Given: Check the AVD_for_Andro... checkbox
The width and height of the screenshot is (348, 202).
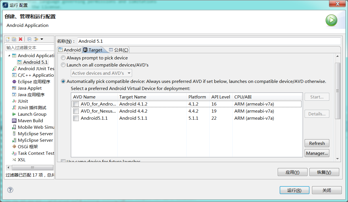Looking at the screenshot, I should tap(76, 104).
